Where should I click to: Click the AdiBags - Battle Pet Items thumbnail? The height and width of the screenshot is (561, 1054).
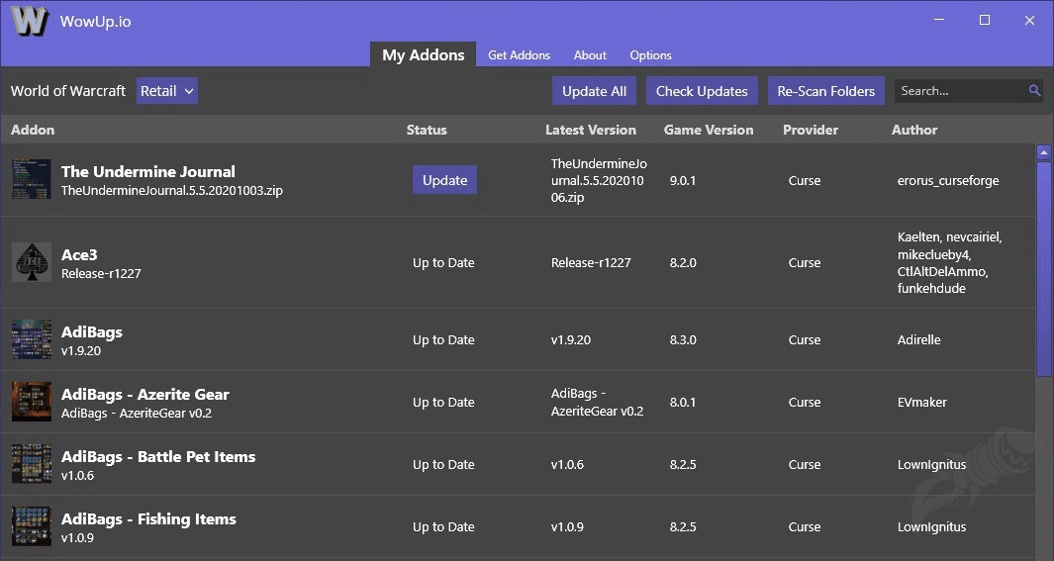click(32, 464)
